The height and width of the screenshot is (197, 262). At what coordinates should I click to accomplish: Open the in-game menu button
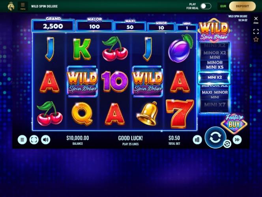pyautogui.click(x=22, y=140)
